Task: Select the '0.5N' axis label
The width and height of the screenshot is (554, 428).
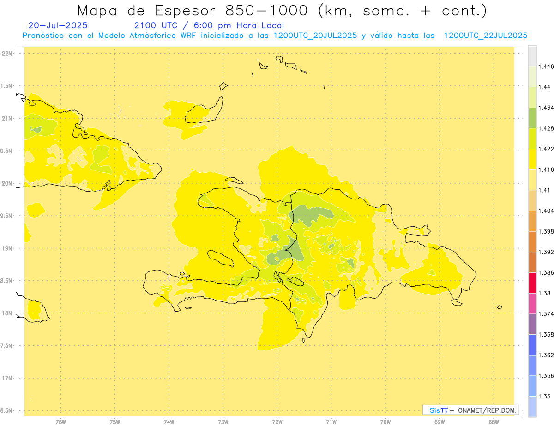Action: 6,151
